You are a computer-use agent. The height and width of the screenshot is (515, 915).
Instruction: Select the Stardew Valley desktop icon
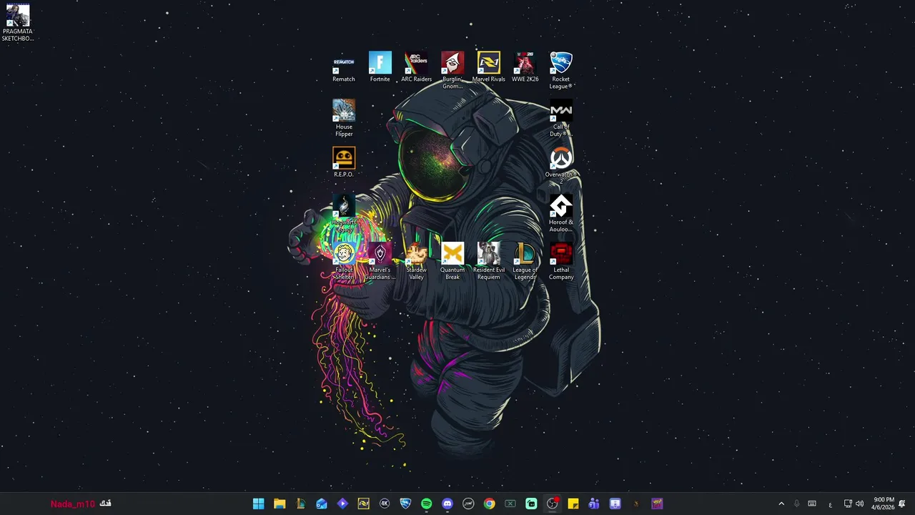pos(416,261)
